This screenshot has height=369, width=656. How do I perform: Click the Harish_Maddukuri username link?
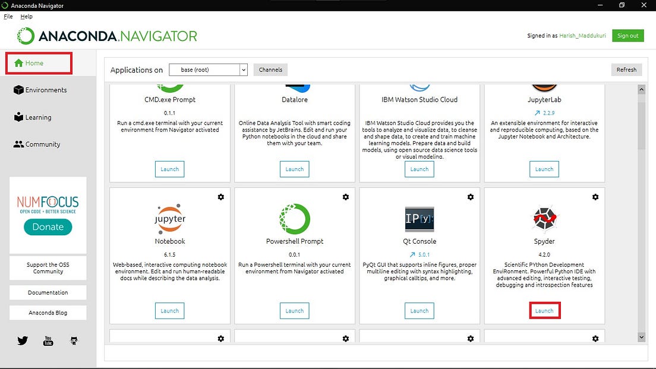(582, 36)
